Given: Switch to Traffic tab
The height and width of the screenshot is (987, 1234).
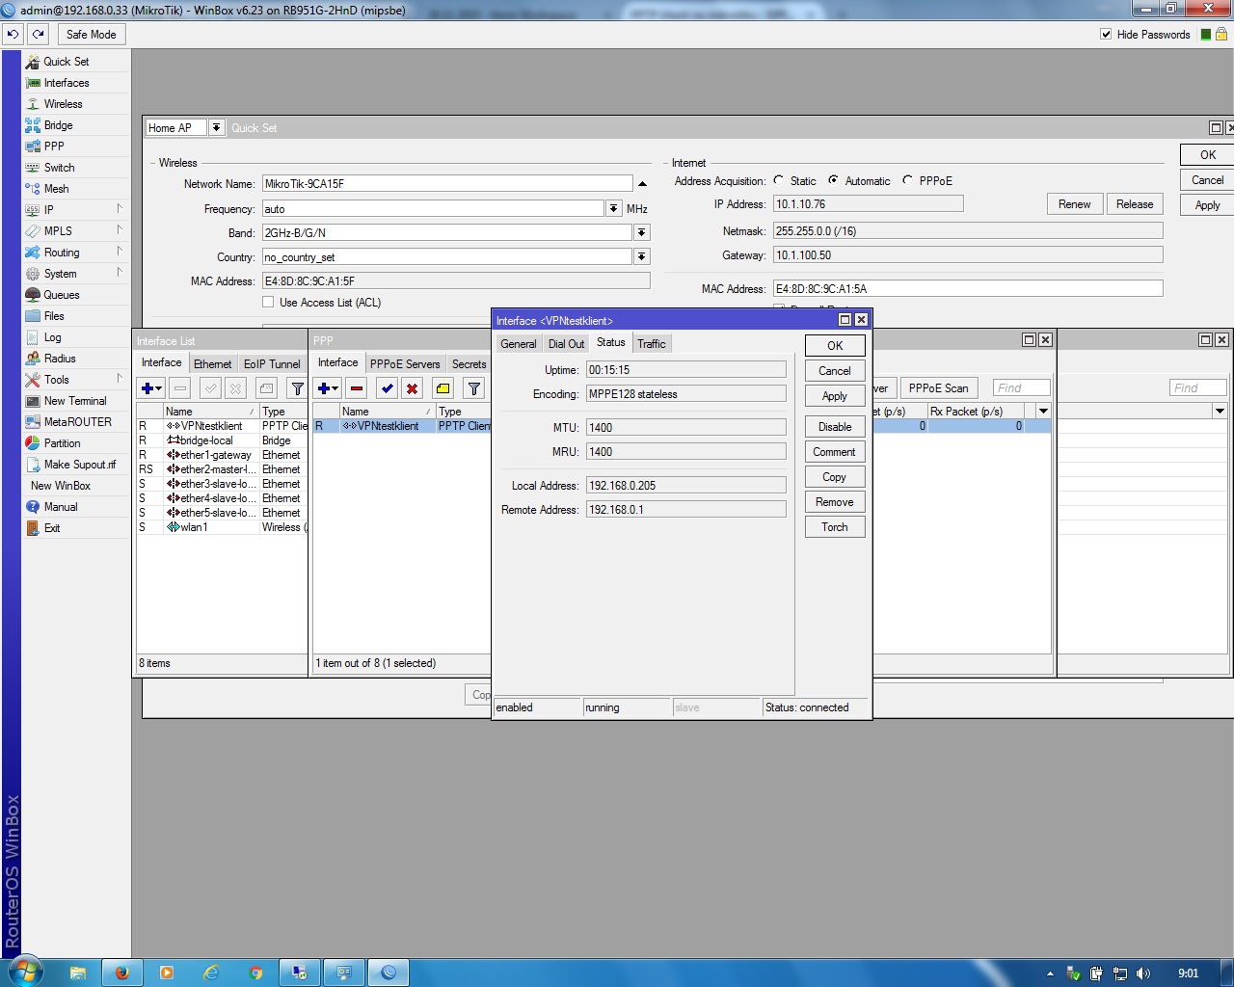Looking at the screenshot, I should 652,344.
